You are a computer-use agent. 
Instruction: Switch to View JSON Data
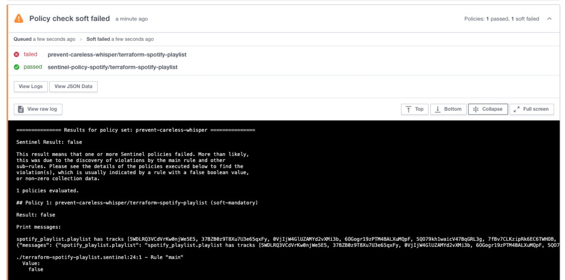coord(73,87)
